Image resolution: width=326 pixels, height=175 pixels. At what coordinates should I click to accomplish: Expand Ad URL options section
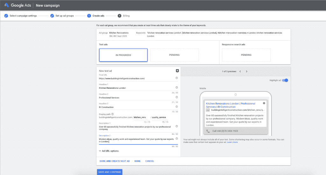click(109, 151)
